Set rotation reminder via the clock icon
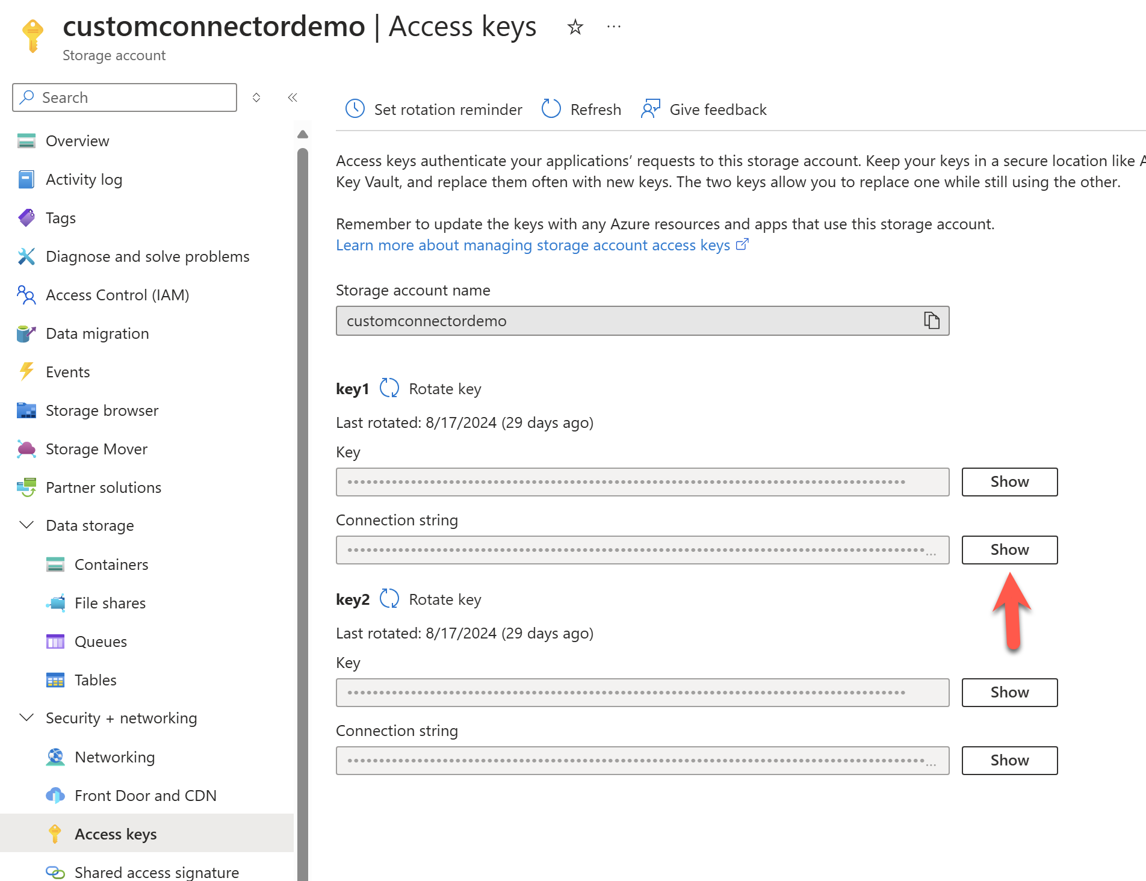The height and width of the screenshot is (881, 1146). tap(355, 109)
